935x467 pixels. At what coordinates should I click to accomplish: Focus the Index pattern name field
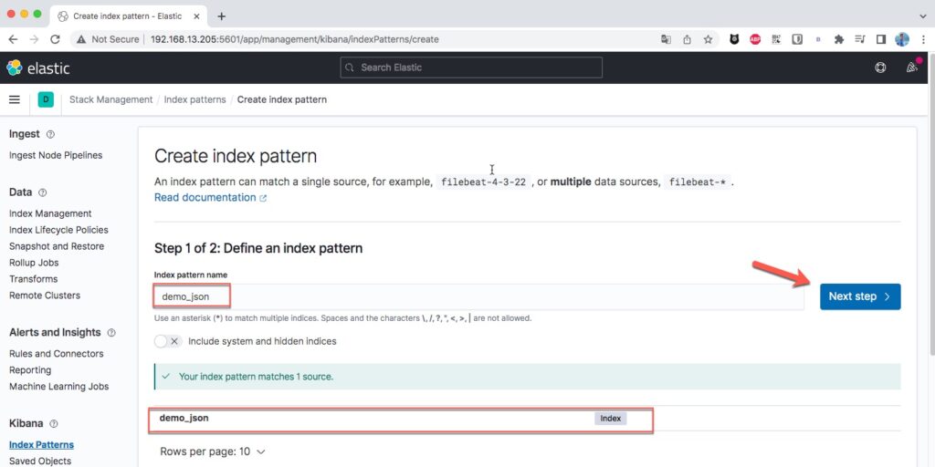478,296
